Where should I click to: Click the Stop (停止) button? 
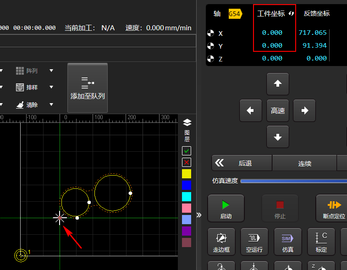click(x=280, y=208)
